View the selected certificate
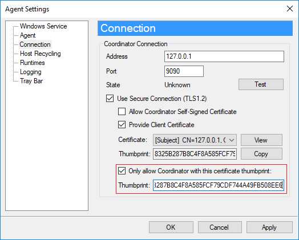The image size is (299, 240). [x=261, y=140]
